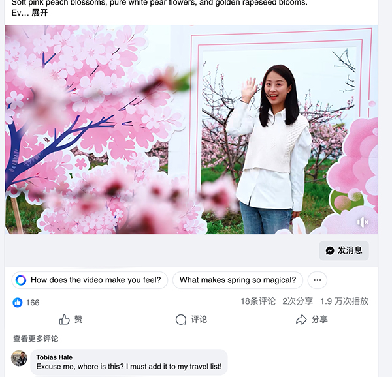The width and height of the screenshot is (392, 377).
Task: Expand the post text with 展开
Action: [x=39, y=13]
